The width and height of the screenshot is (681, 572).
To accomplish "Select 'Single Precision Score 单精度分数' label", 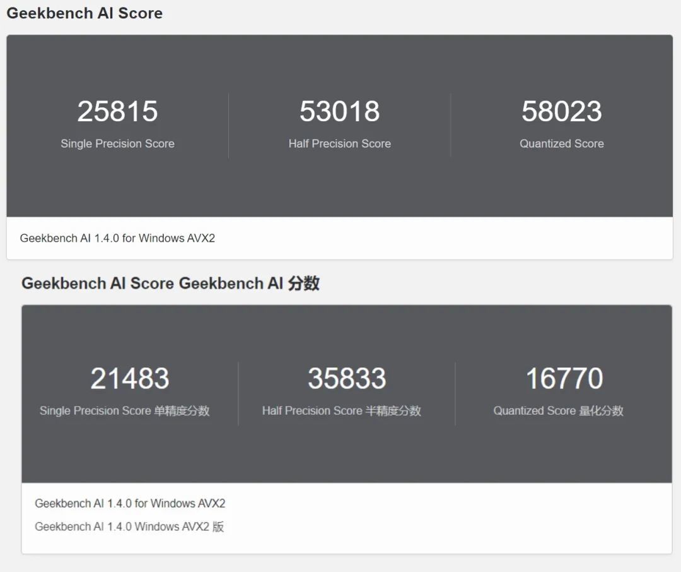I will pos(125,410).
